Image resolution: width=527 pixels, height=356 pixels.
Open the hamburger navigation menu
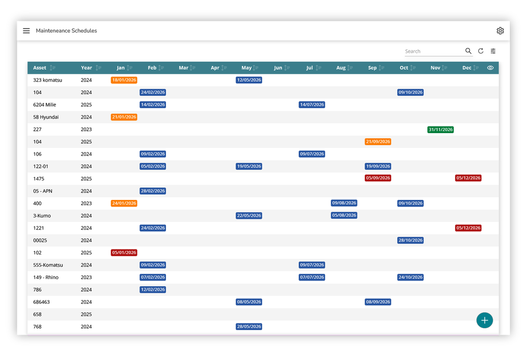click(x=26, y=31)
